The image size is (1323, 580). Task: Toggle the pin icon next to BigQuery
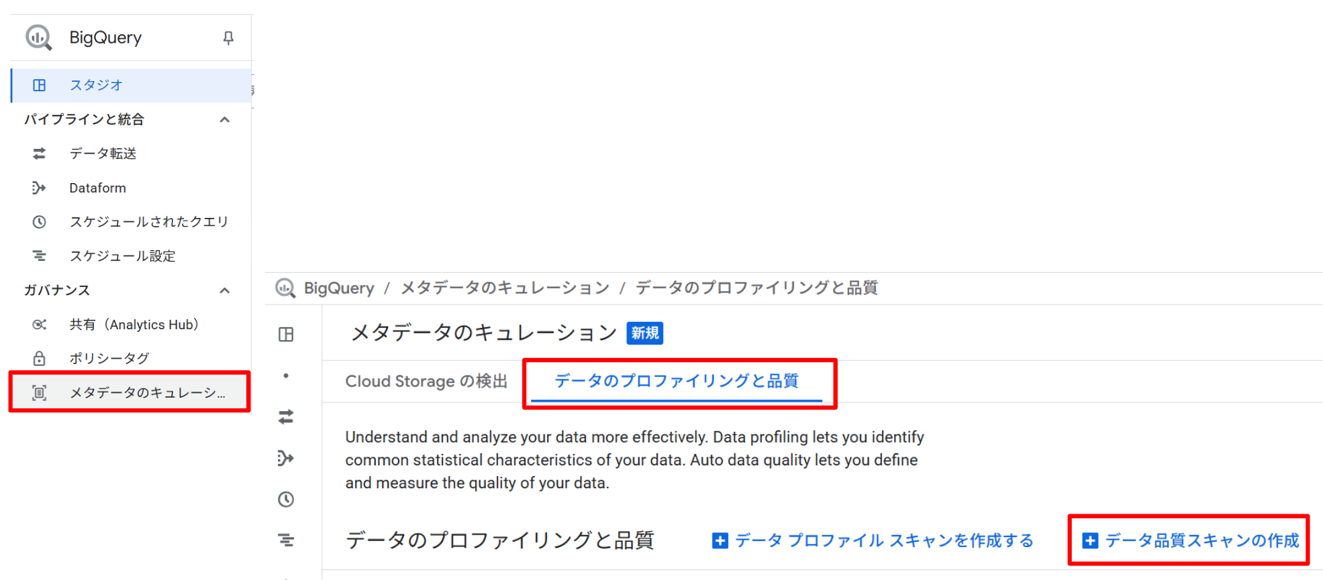228,38
